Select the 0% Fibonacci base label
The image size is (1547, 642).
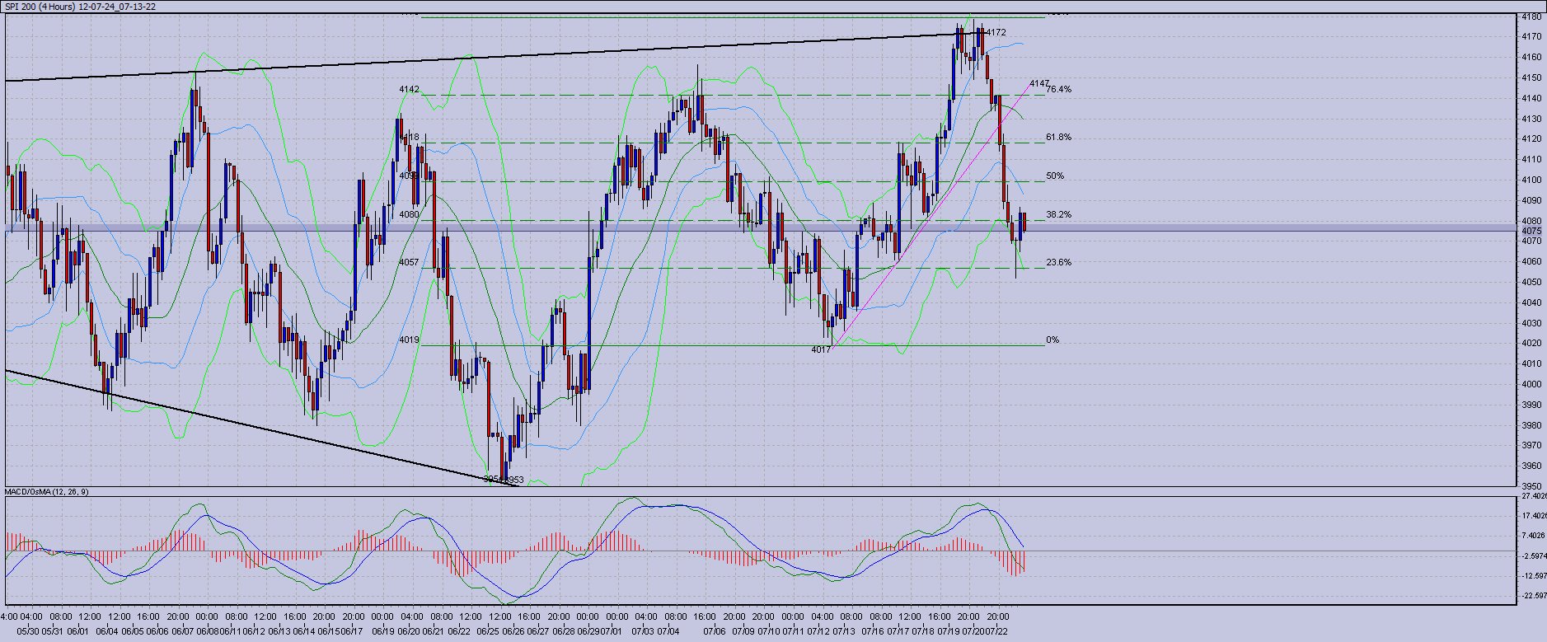click(x=1052, y=340)
